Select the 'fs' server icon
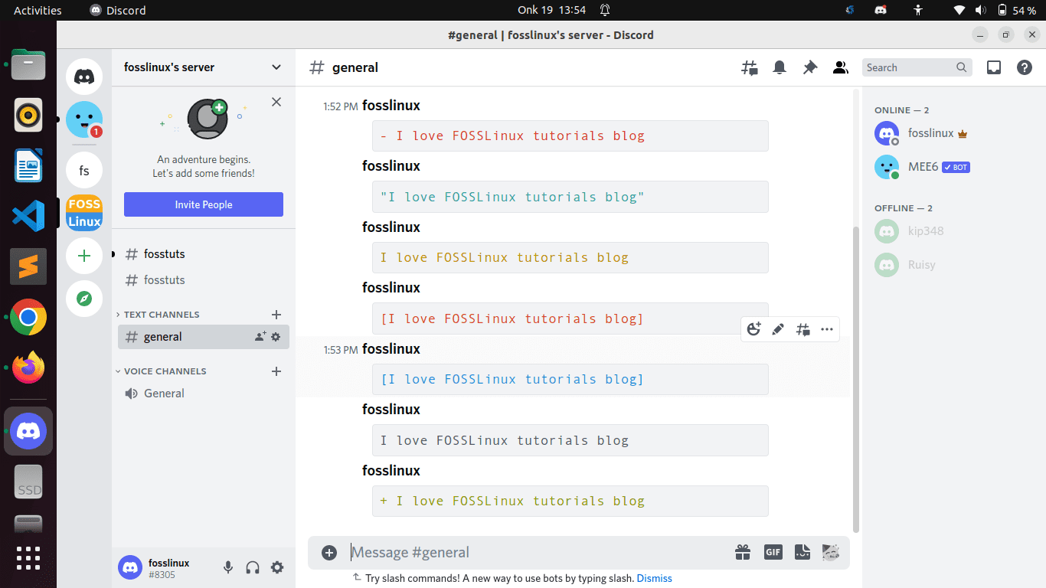The height and width of the screenshot is (588, 1046). (84, 171)
